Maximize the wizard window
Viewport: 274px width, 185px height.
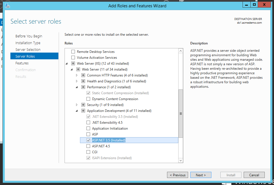tap(254, 5)
